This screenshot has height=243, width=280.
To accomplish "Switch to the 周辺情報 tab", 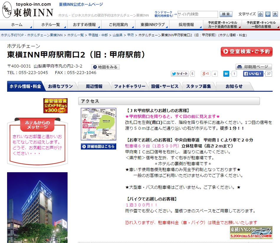I will click(94, 86).
